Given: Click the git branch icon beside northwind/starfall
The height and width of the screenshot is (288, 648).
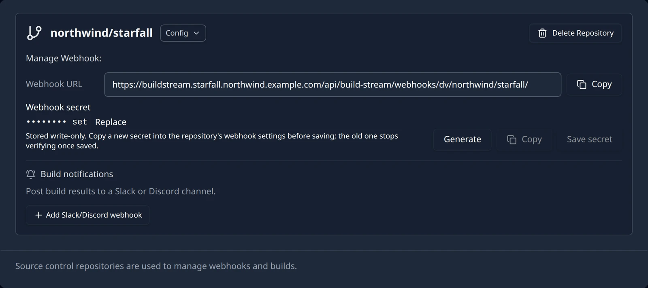Looking at the screenshot, I should point(34,33).
